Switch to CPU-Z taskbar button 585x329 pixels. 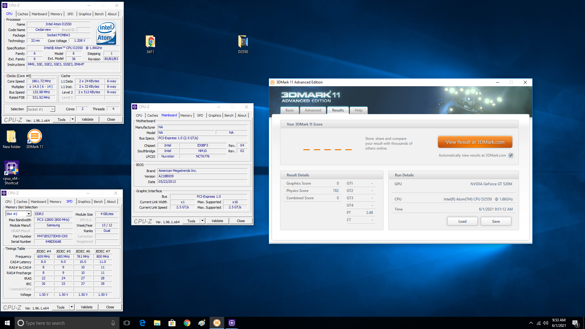[232, 323]
